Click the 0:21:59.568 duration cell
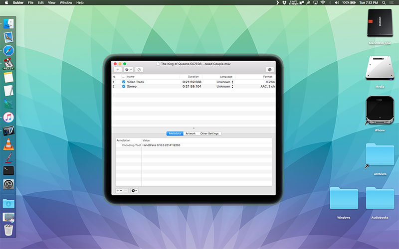The width and height of the screenshot is (399, 249). pos(192,82)
